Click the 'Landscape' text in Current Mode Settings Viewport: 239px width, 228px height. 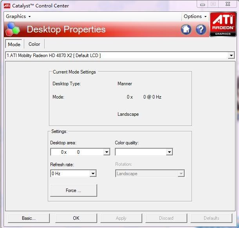128,114
